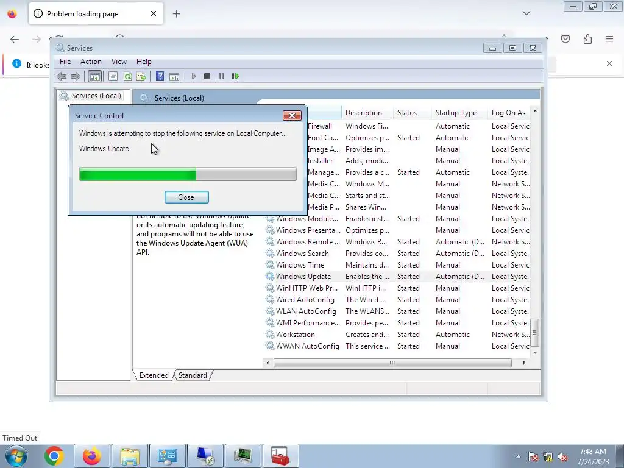Screen dimensions: 624x468
Task: Select the WLAN AutoConfig service row
Action: pyautogui.click(x=397, y=311)
